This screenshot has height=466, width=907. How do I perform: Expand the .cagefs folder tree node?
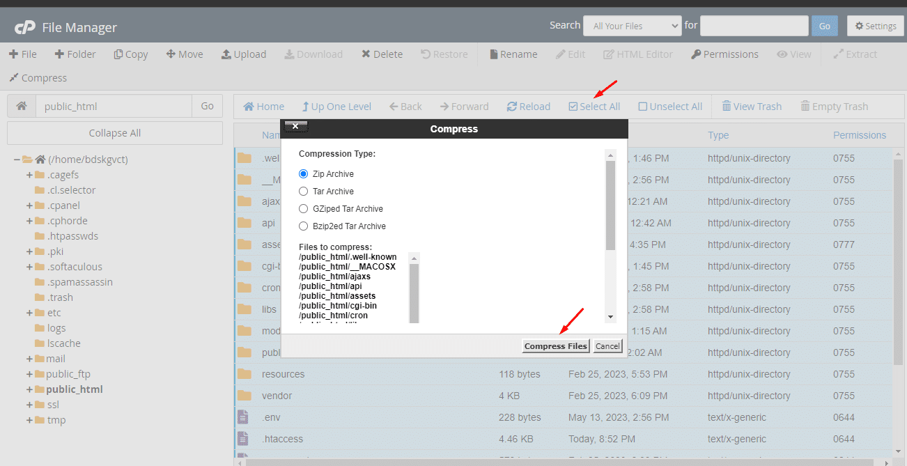click(x=30, y=176)
